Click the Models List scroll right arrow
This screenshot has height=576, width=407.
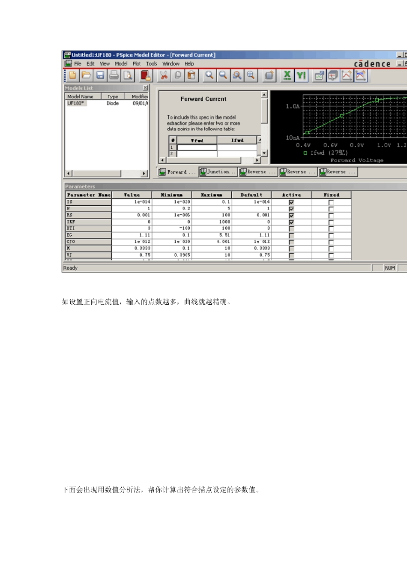pos(144,174)
